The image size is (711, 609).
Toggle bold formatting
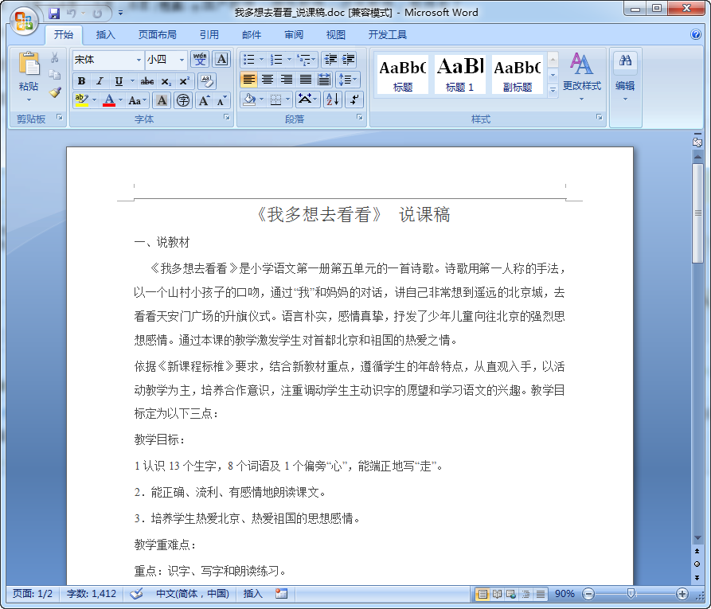coord(80,80)
